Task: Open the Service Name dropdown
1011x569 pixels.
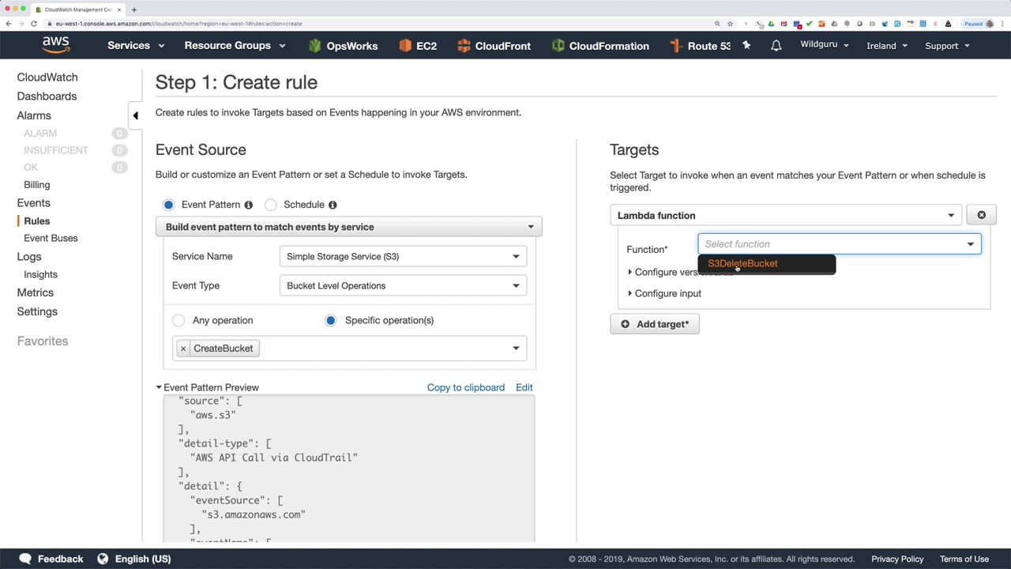Action: [403, 256]
